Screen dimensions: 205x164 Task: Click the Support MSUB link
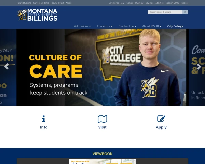pos(172,3)
